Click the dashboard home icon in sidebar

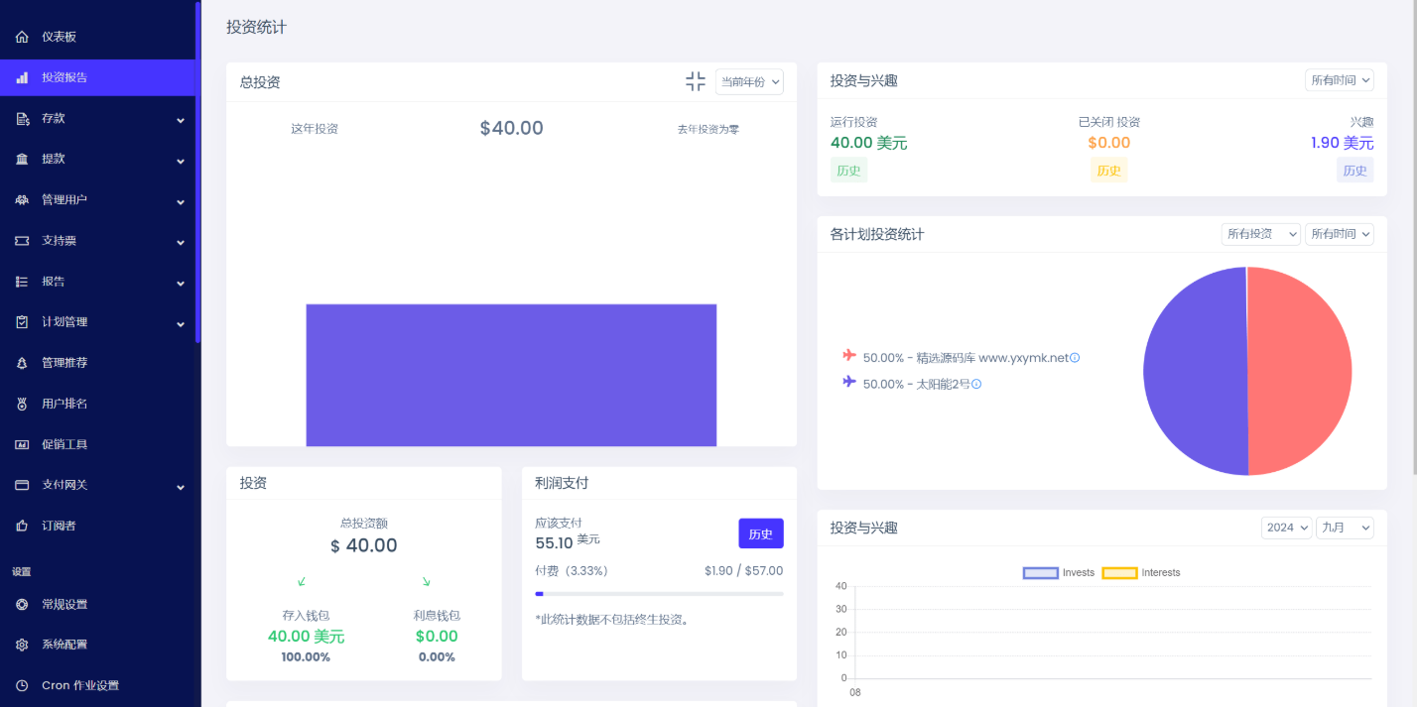tap(22, 37)
